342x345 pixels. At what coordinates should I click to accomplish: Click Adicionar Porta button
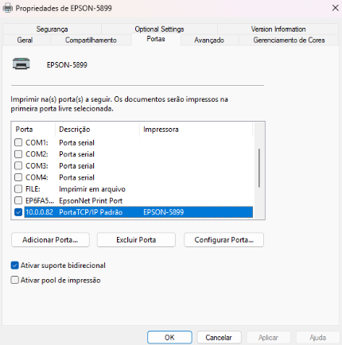click(50, 240)
